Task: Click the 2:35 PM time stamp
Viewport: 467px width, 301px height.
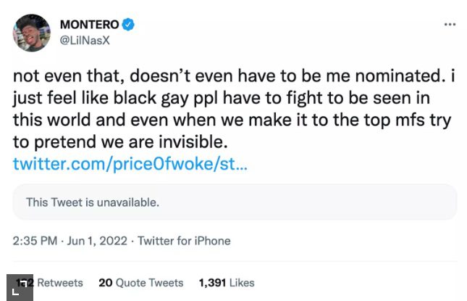Action: (x=35, y=241)
